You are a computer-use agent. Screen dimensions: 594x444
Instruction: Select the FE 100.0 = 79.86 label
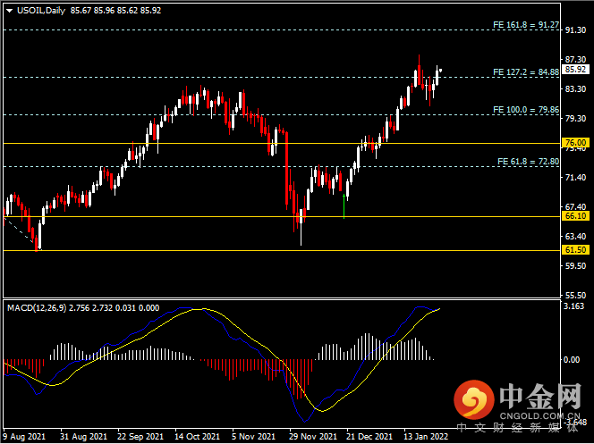coord(526,110)
